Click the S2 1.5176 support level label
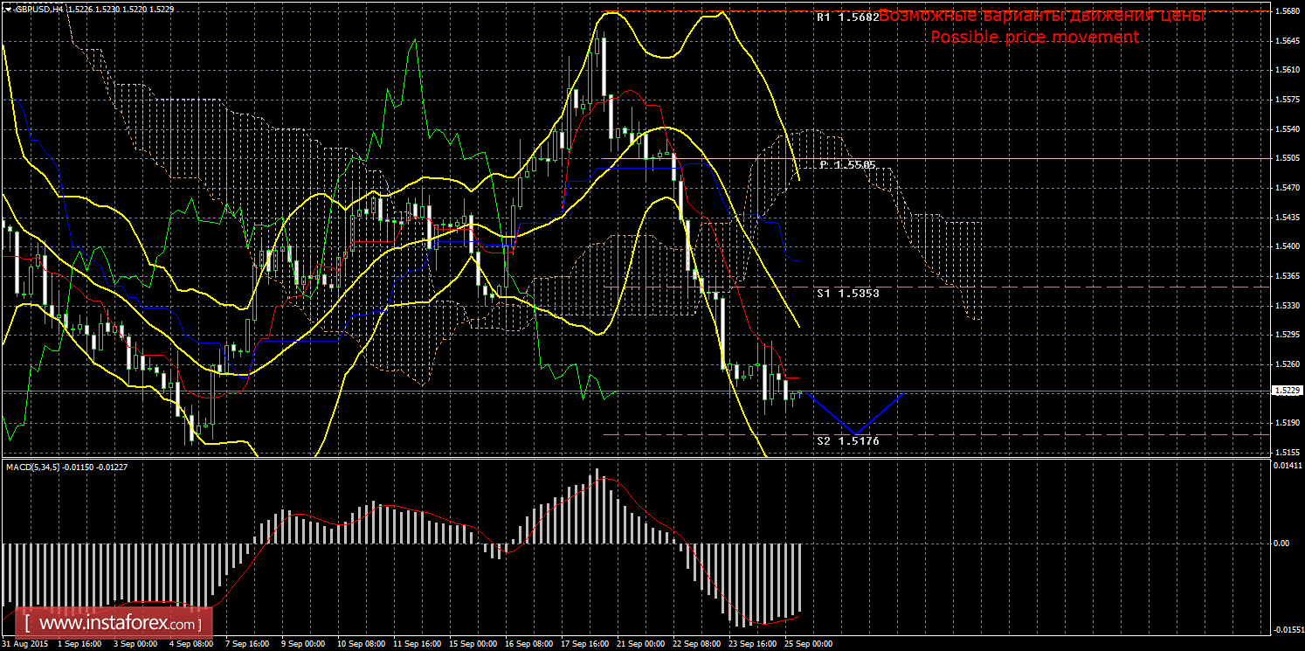Image resolution: width=1305 pixels, height=651 pixels. [x=847, y=441]
